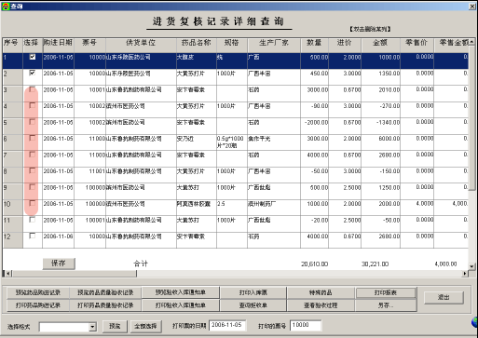Click the globe icon at the window's bottom-right edge

pyautogui.click(x=474, y=322)
